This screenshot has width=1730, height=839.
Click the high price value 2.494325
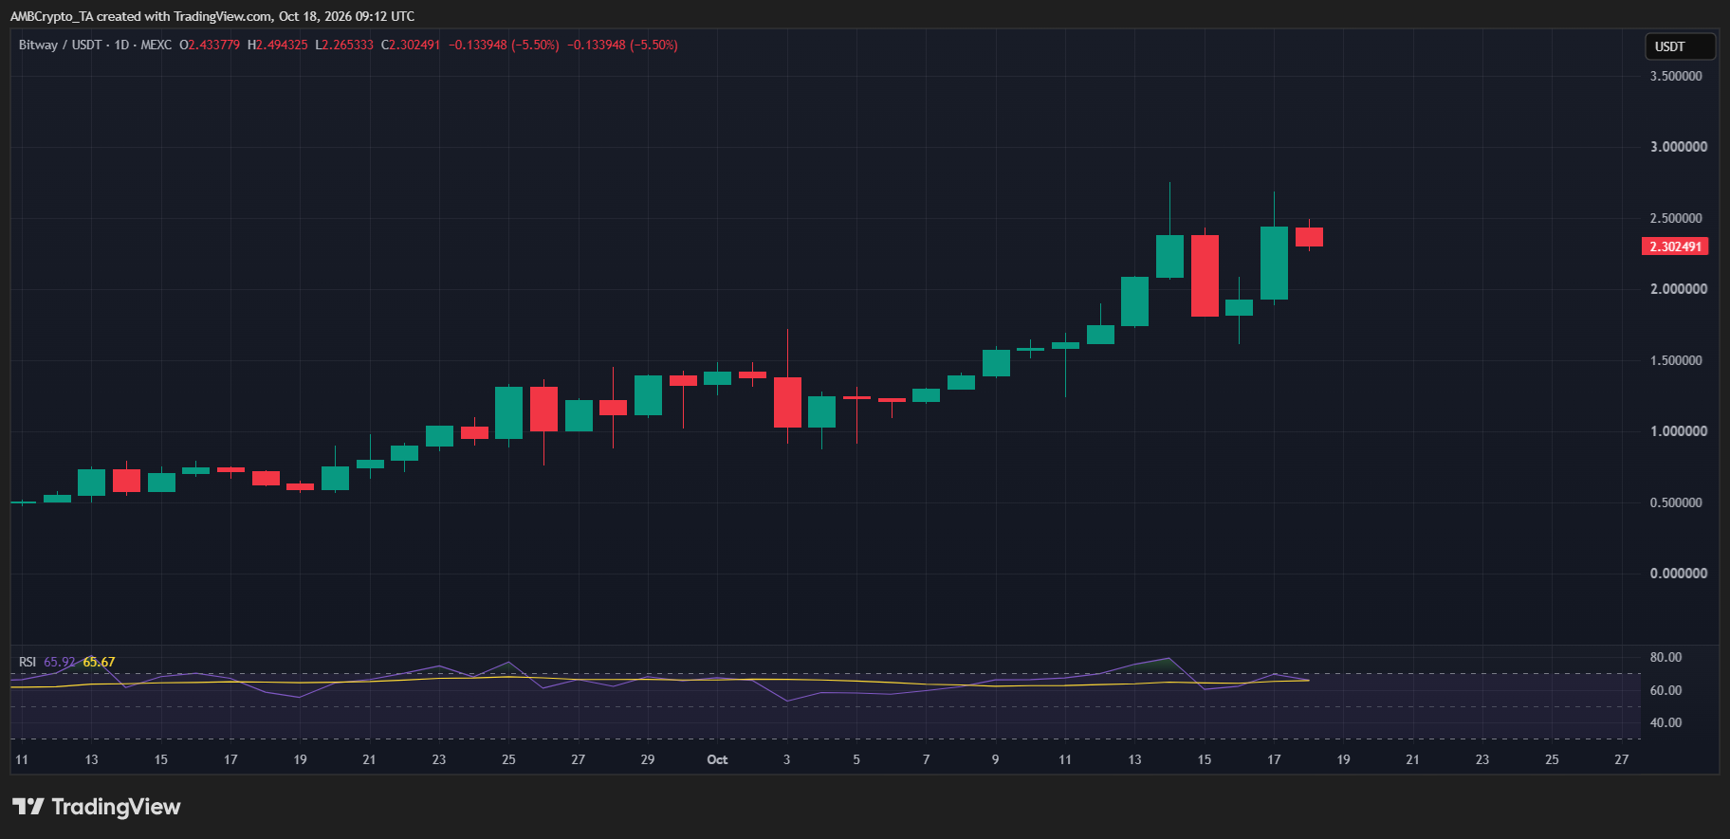(x=282, y=45)
